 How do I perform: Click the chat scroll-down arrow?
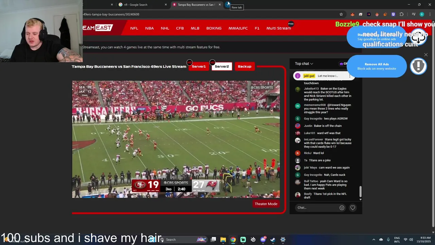tap(361, 199)
